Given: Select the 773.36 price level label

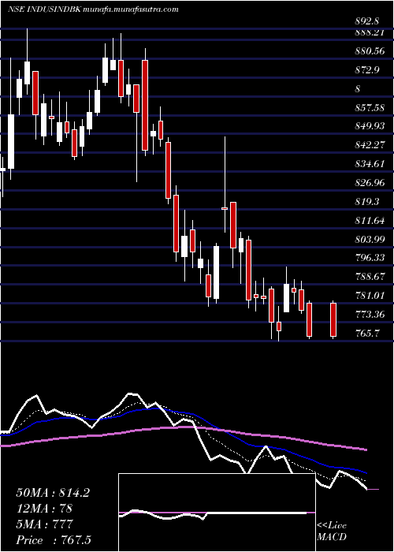Looking at the screenshot, I should tap(370, 314).
